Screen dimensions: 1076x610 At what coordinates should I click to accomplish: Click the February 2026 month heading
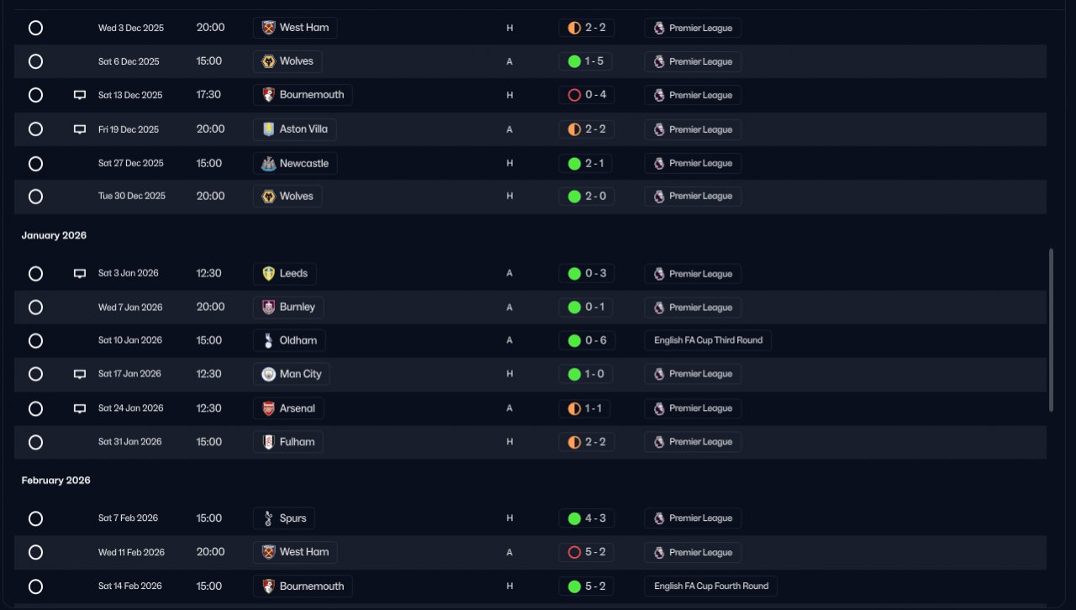pyautogui.click(x=55, y=481)
